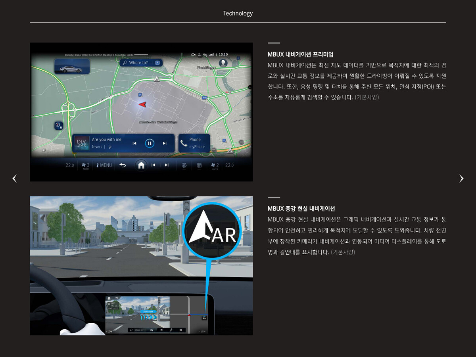The image size is (476, 357).
Task: Tap the circle icon on AR toolbar
Action: point(181,330)
